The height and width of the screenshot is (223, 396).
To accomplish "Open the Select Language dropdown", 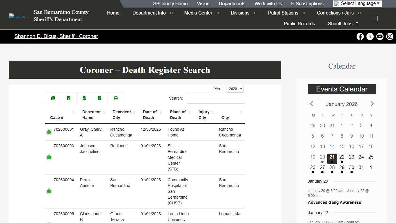I will (357, 3).
